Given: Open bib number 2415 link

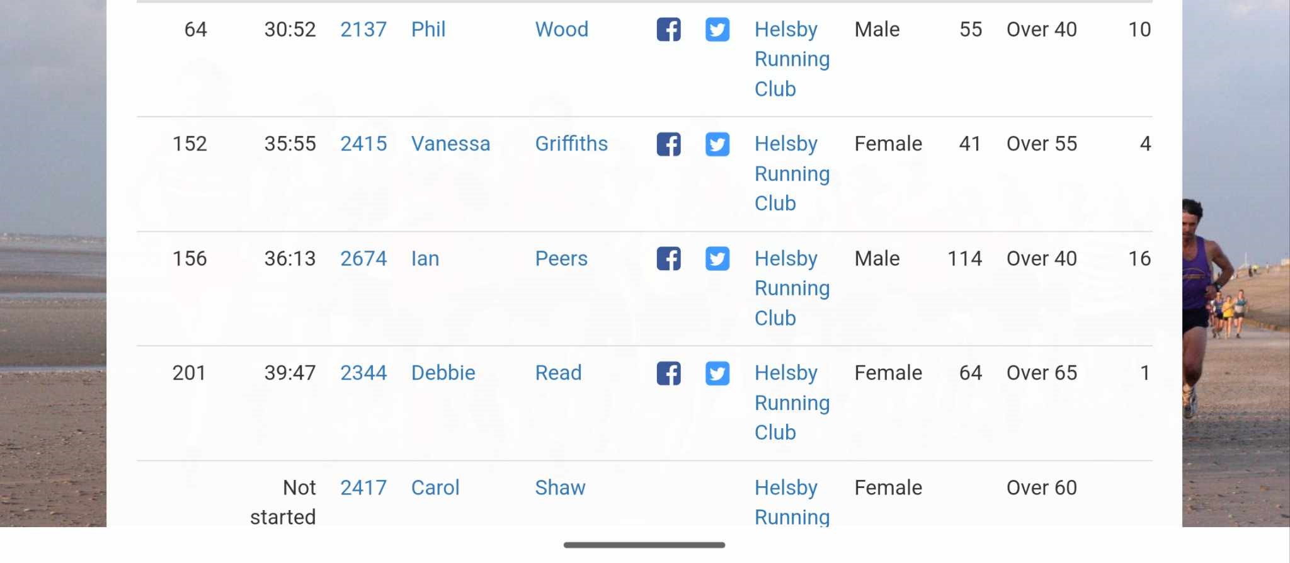Looking at the screenshot, I should click(x=363, y=144).
